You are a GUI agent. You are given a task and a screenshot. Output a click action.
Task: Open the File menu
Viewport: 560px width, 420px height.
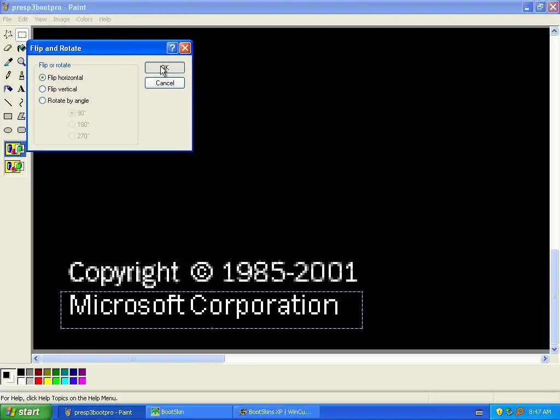tap(7, 19)
